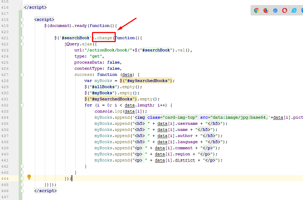The height and width of the screenshot is (200, 303).
Task: Open preview in Firefox browser icon
Action: (x=266, y=10)
